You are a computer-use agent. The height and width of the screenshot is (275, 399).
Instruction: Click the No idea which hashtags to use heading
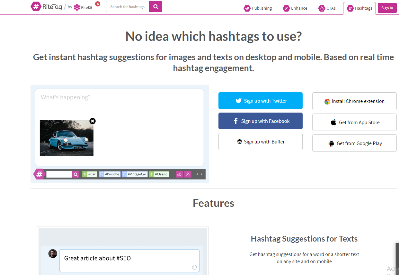click(213, 36)
